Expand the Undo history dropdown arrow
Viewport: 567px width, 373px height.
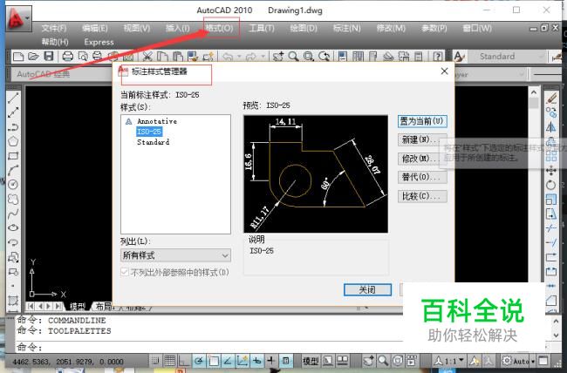click(239, 57)
